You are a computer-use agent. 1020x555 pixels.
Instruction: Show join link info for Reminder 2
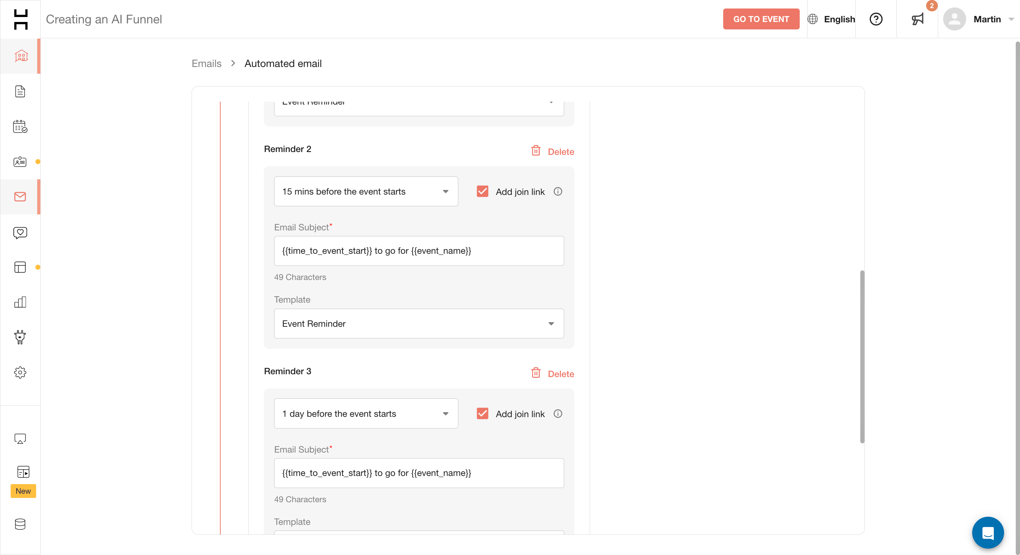[558, 192]
